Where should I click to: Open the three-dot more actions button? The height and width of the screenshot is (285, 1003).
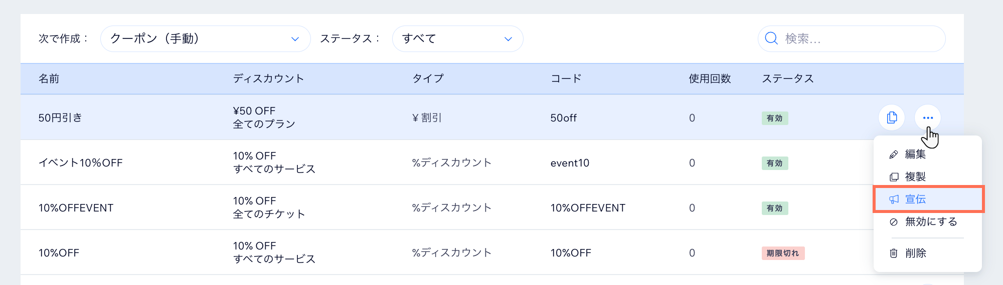coord(928,118)
